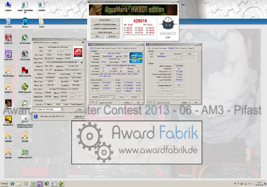Screen dimensions: 267x187
Task: Launch the HWBOT Unigine Heaven desktop shortcut
Action: coord(25,122)
